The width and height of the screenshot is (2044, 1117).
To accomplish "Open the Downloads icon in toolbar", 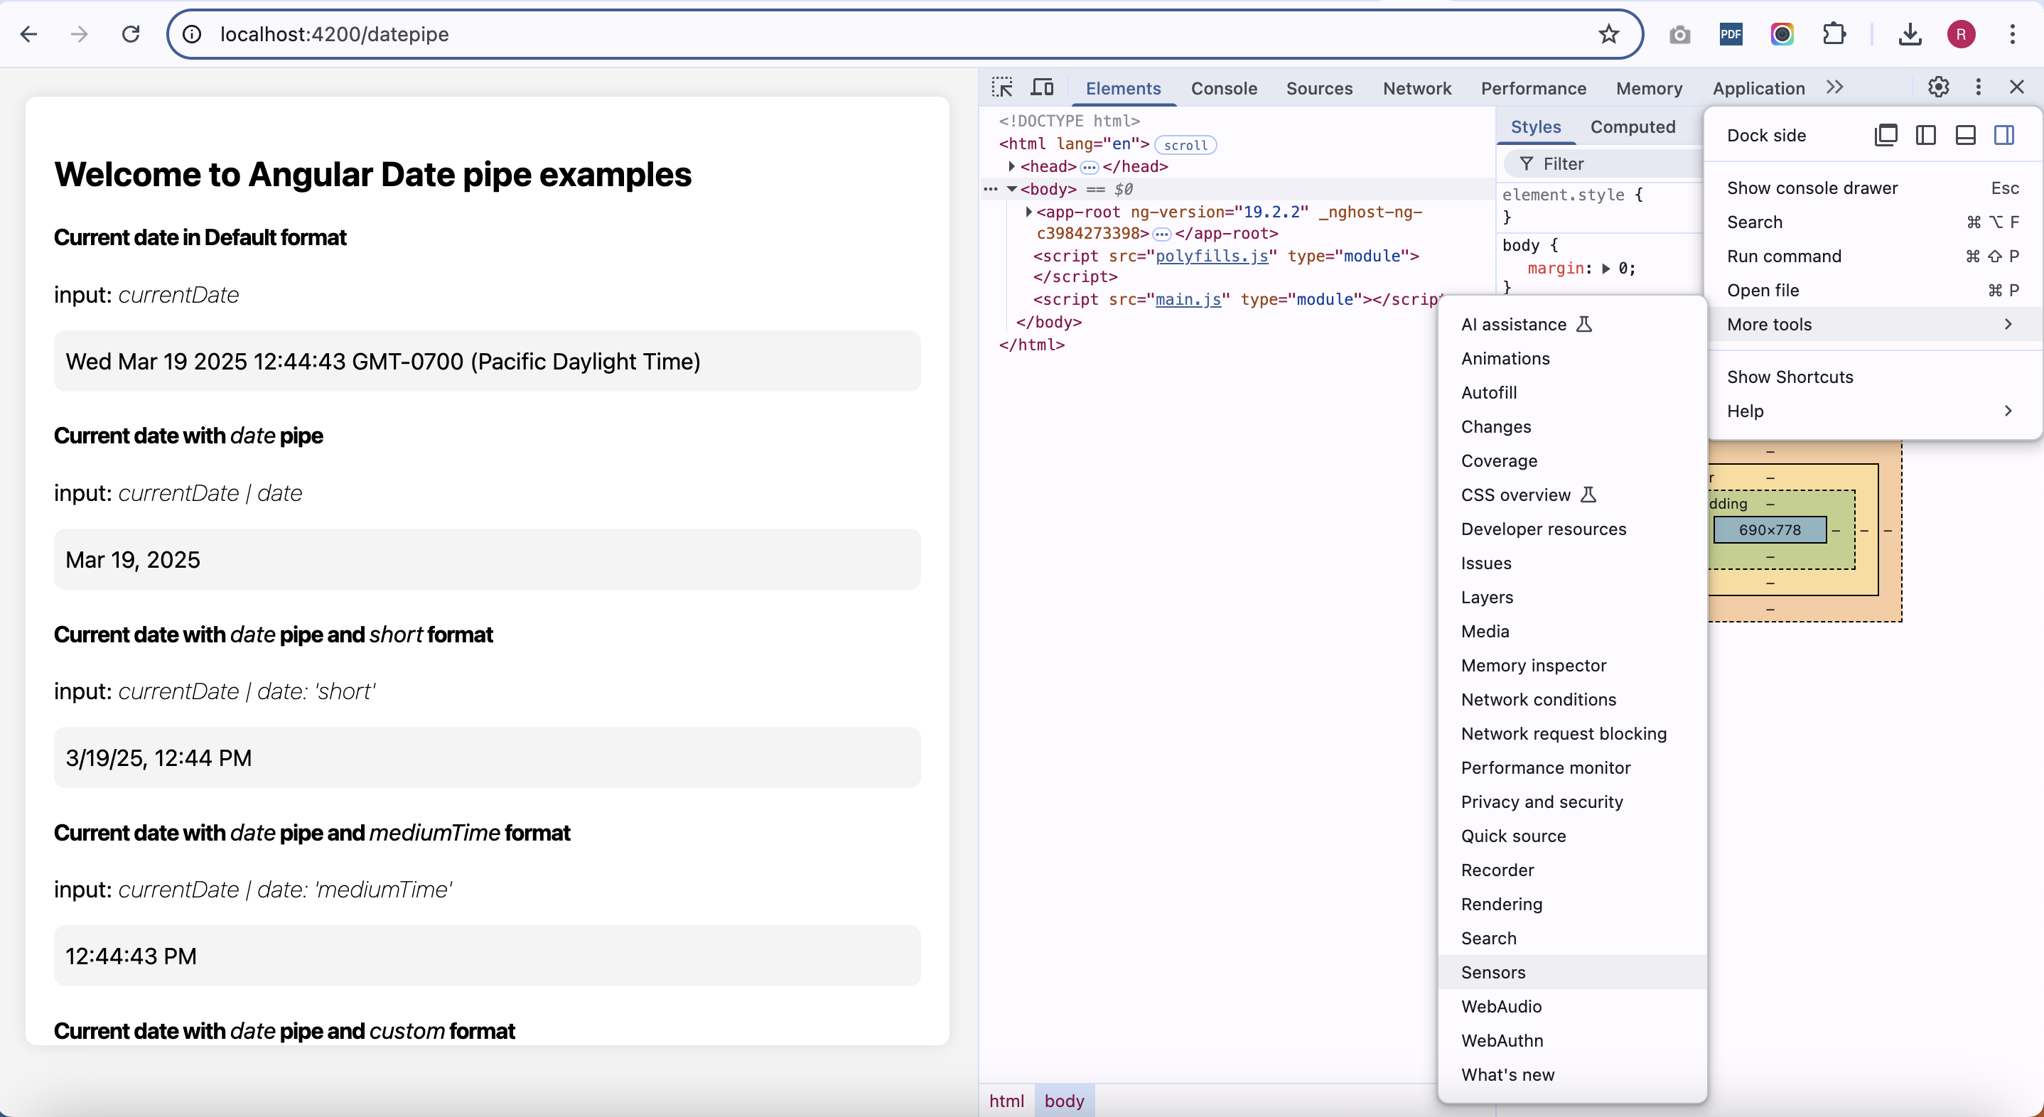I will point(1910,34).
